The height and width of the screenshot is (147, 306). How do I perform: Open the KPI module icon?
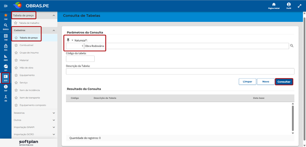pyautogui.click(x=6, y=66)
